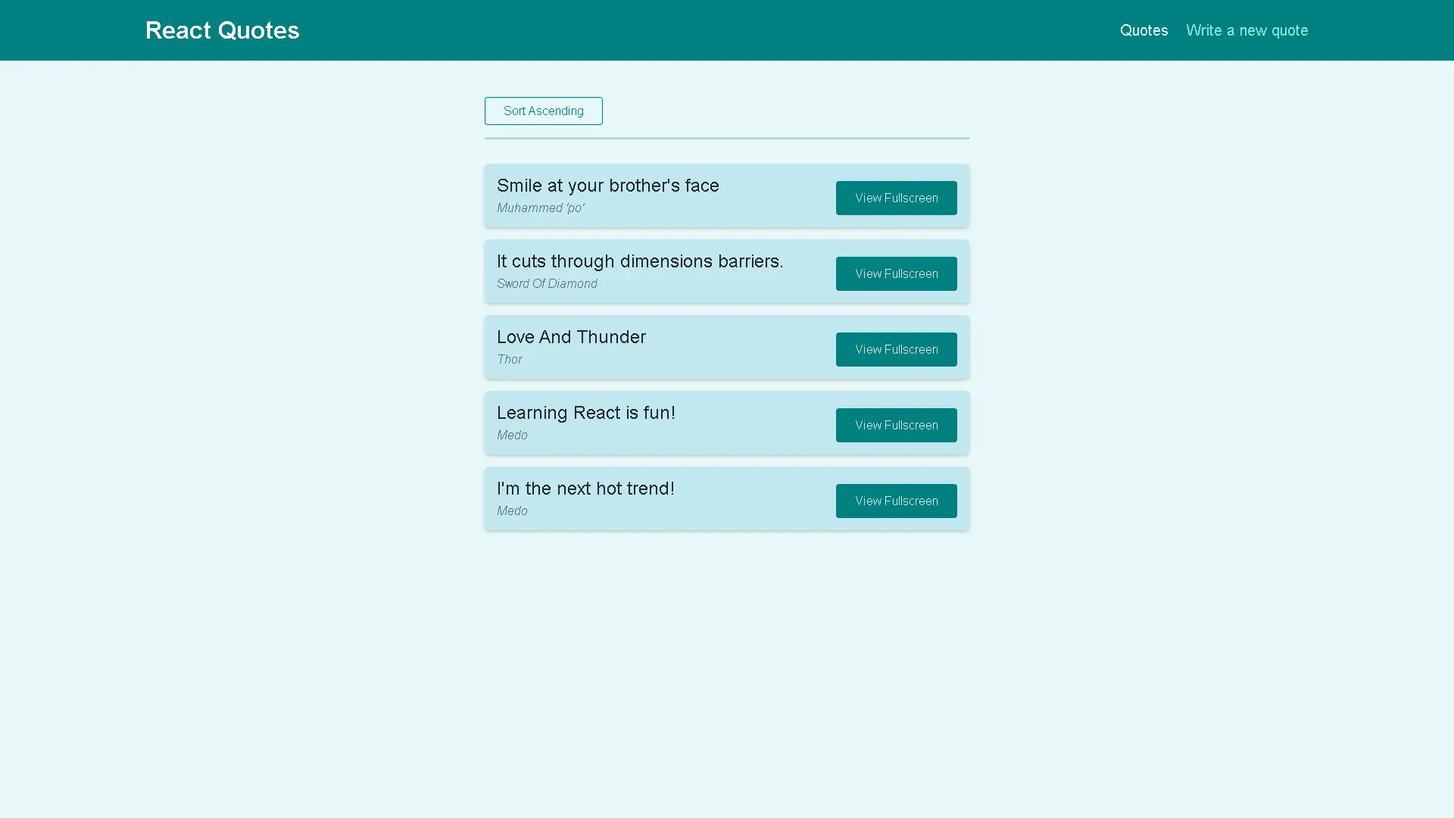Select the author Medo under Learning React quote
Image resolution: width=1454 pixels, height=818 pixels.
click(512, 435)
